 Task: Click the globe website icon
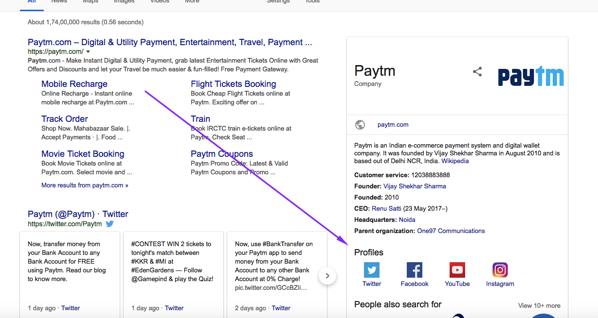point(360,125)
